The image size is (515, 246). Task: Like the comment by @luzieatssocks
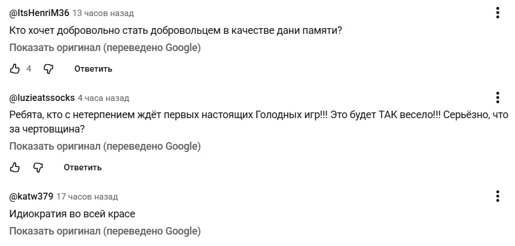click(x=16, y=167)
